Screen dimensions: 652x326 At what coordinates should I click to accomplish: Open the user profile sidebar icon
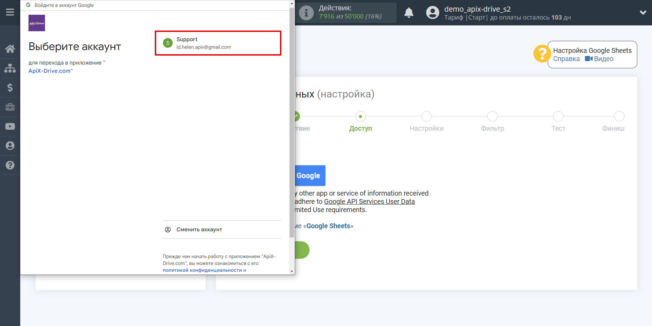tap(10, 146)
